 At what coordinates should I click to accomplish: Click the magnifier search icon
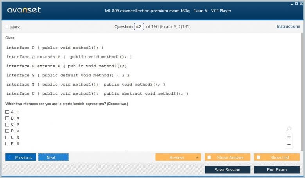pos(289,129)
